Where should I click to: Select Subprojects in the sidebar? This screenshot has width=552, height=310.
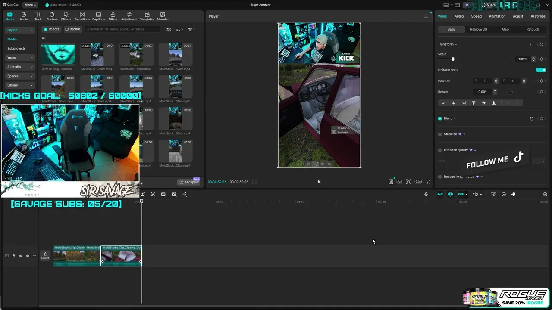(x=16, y=48)
